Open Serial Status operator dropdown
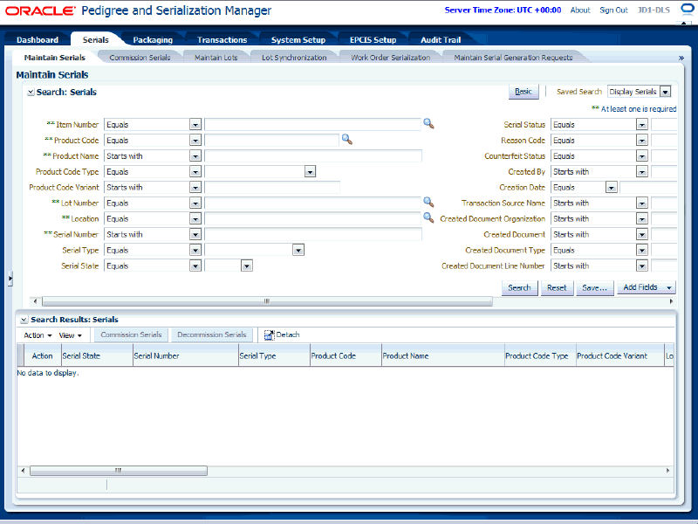 [642, 125]
